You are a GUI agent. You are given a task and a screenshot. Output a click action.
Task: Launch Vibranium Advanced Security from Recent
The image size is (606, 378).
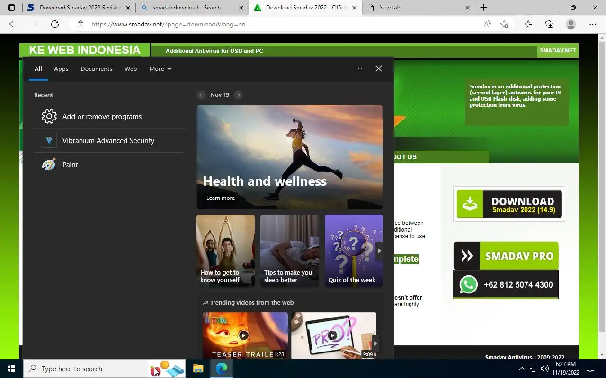coord(109,140)
